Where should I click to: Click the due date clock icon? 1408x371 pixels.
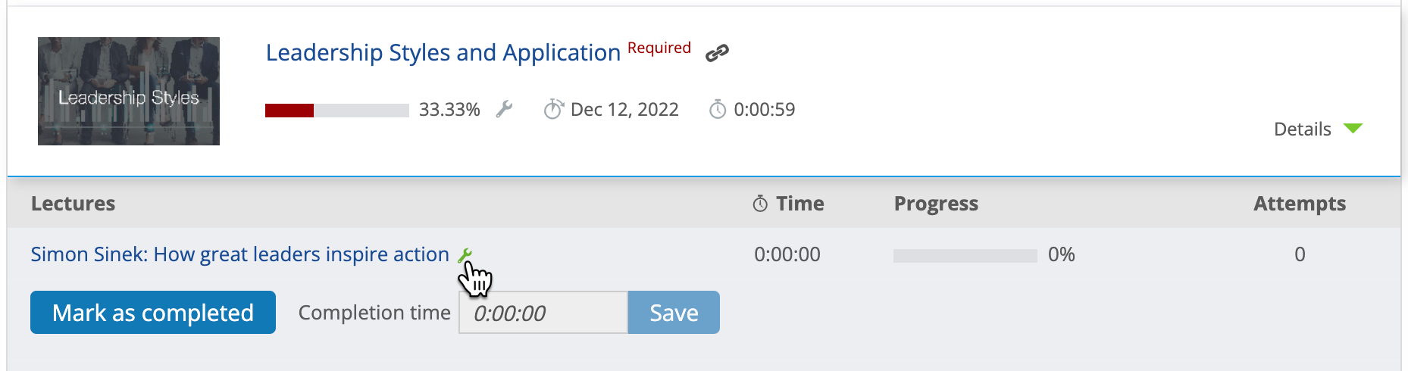coord(554,110)
